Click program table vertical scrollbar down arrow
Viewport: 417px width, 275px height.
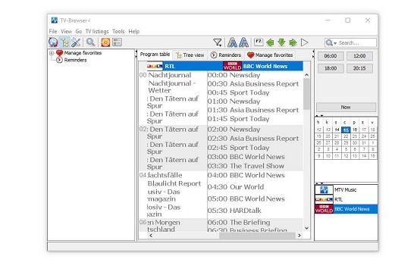pos(306,228)
